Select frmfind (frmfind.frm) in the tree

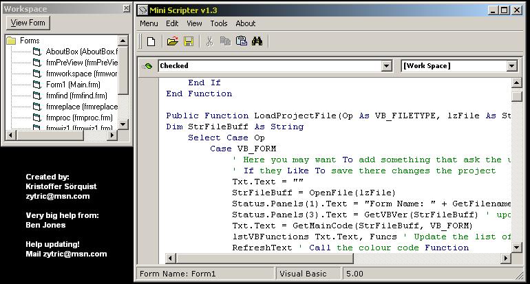(x=76, y=96)
